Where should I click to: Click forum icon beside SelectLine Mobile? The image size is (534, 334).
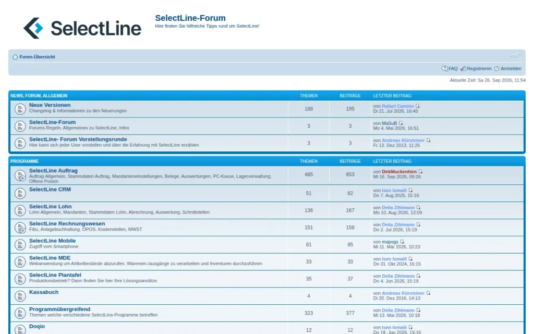[20, 244]
